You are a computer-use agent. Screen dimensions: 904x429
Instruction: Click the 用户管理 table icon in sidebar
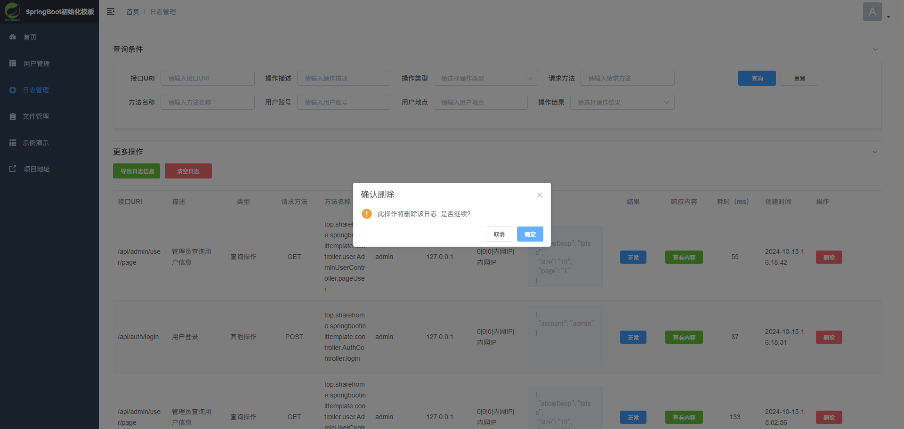(13, 63)
